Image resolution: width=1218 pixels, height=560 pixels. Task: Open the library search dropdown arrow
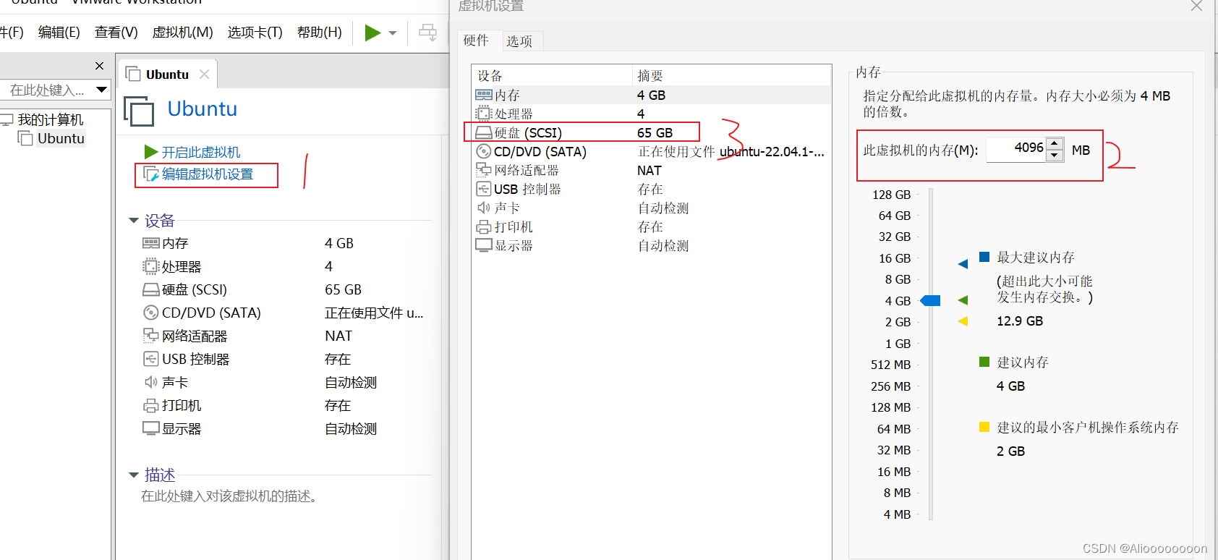coord(102,90)
